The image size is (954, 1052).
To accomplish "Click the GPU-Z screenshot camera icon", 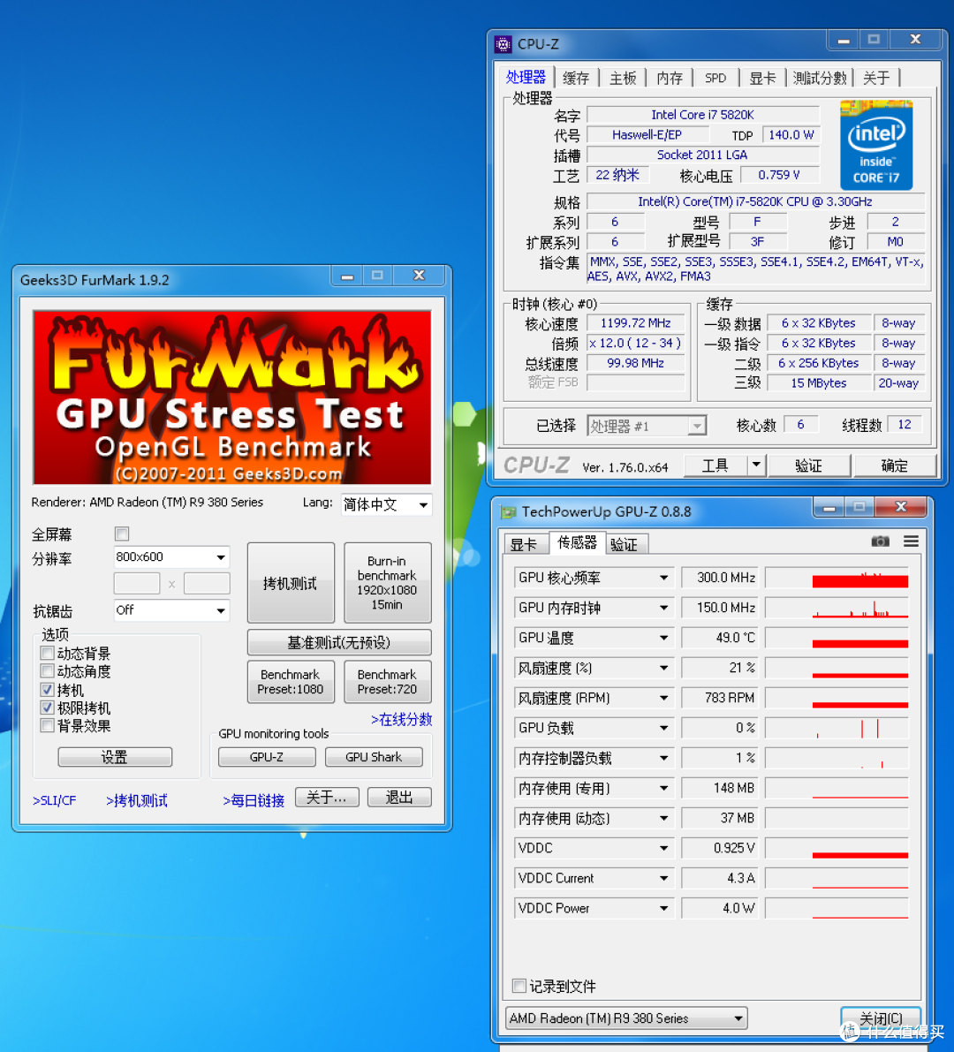I will [880, 541].
